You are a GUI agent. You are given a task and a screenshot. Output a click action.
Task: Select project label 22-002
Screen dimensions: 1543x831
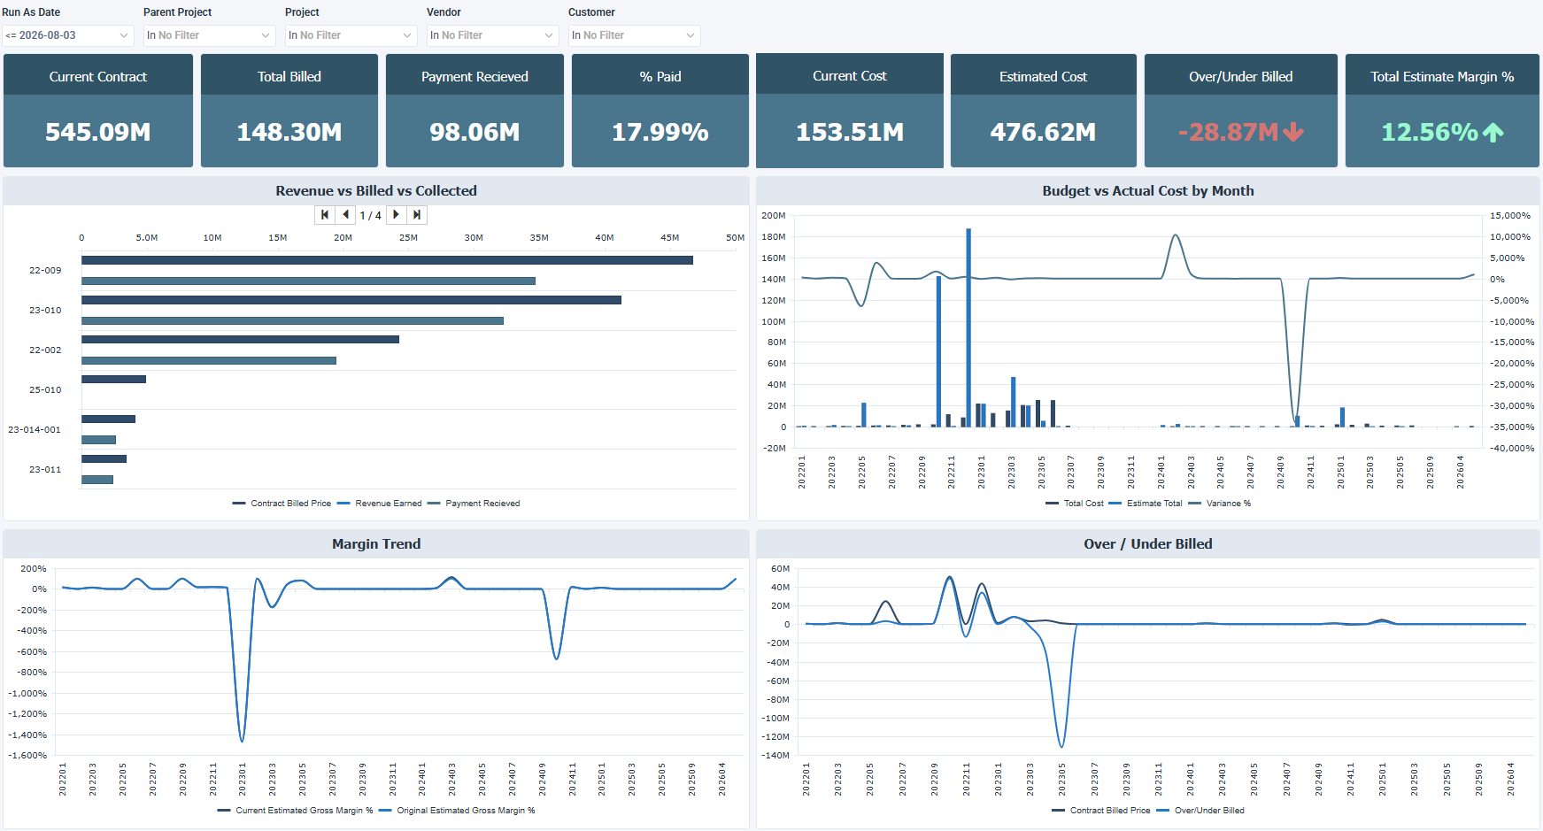point(45,350)
